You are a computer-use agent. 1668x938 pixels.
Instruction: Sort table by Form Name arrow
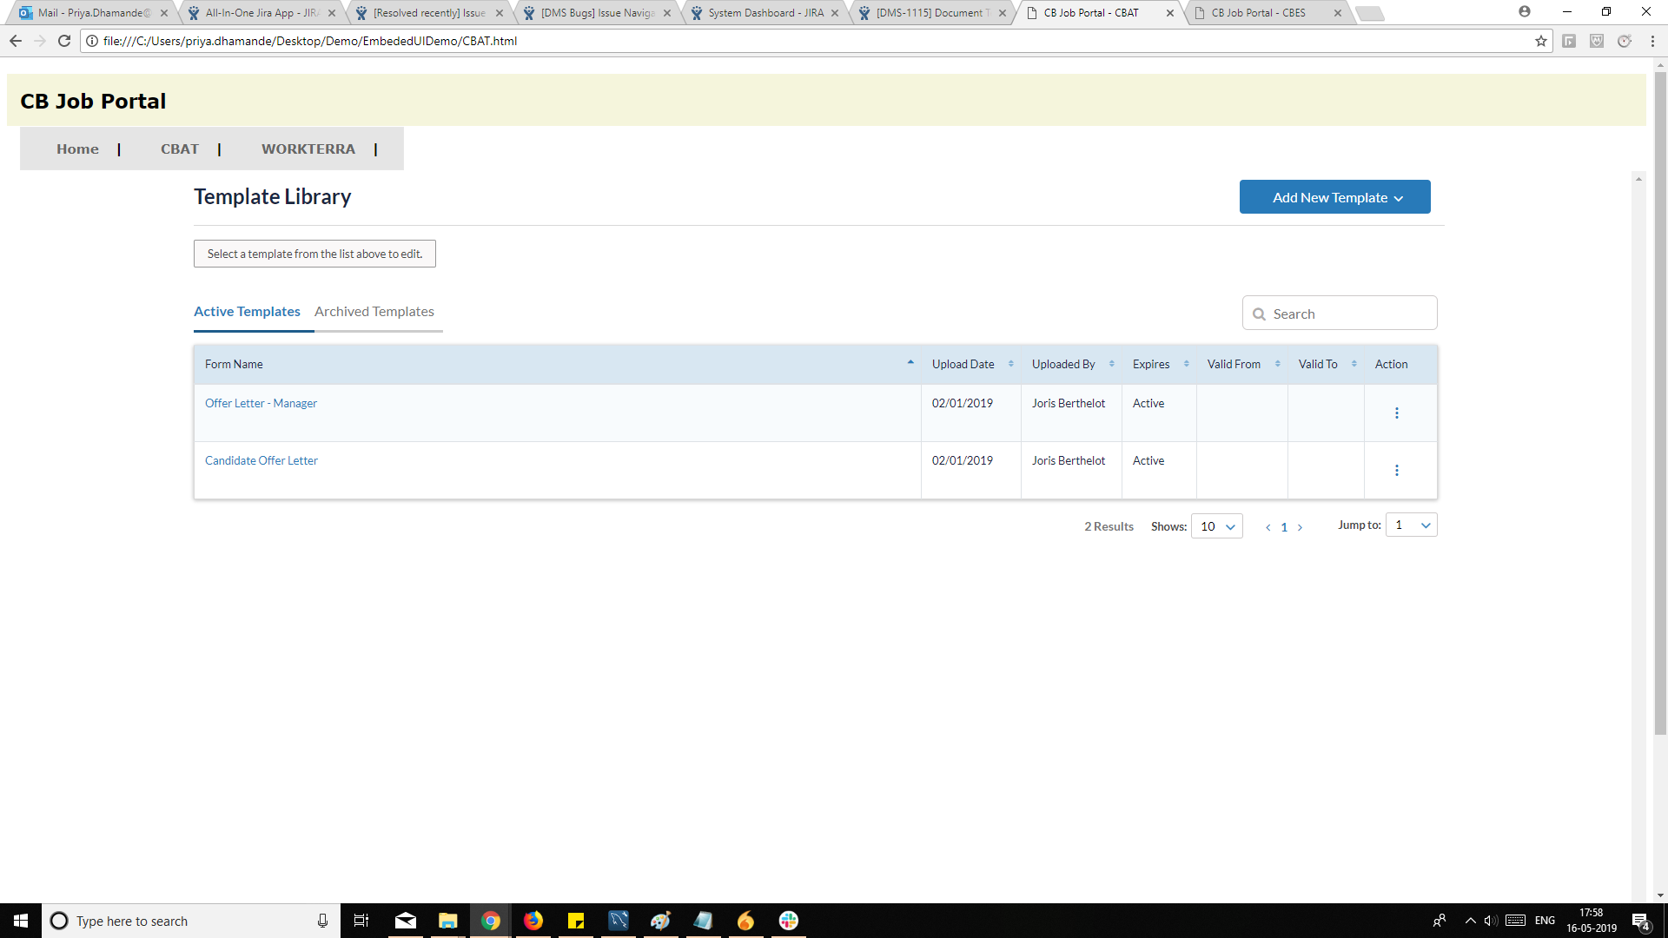pos(910,363)
